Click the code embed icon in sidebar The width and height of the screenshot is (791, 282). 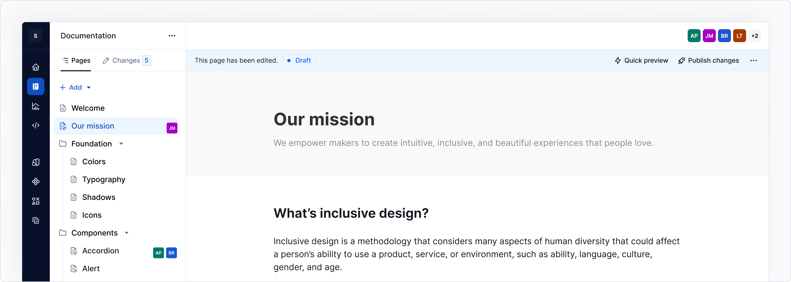click(x=36, y=125)
